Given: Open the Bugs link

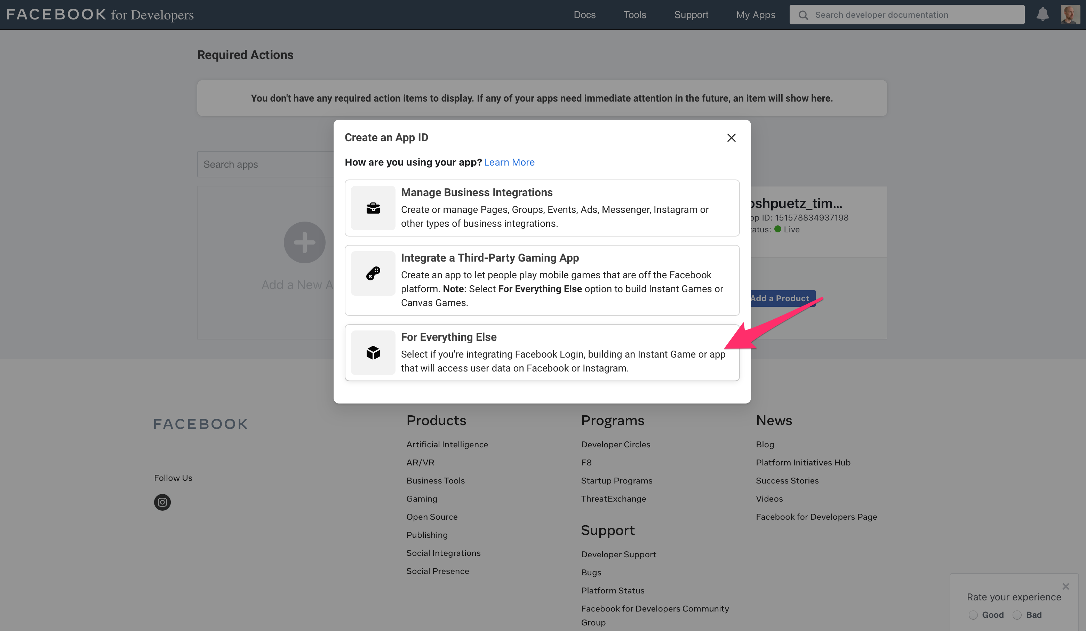Looking at the screenshot, I should pyautogui.click(x=591, y=572).
